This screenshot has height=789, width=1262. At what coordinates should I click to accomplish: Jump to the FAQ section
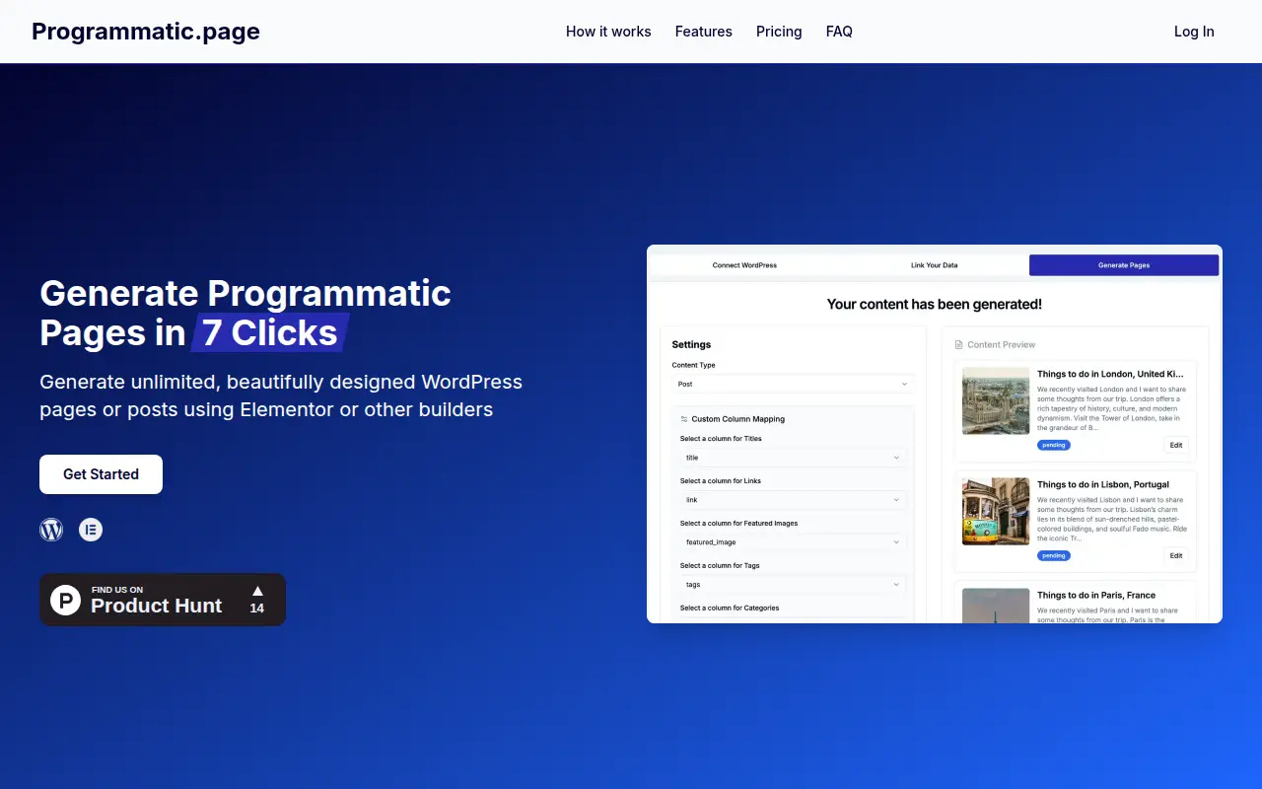[839, 32]
